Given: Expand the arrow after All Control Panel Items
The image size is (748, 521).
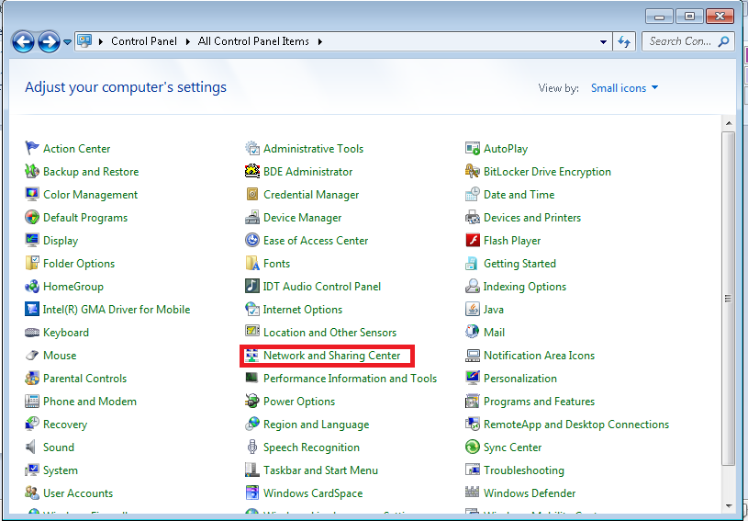Looking at the screenshot, I should [320, 41].
